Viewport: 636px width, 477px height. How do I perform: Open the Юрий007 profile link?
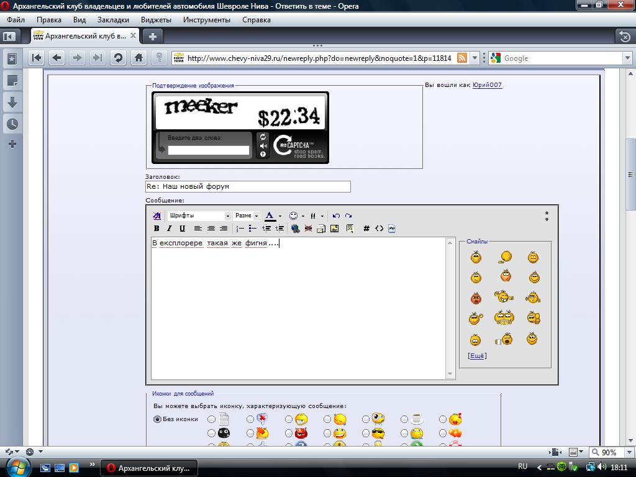tap(487, 85)
